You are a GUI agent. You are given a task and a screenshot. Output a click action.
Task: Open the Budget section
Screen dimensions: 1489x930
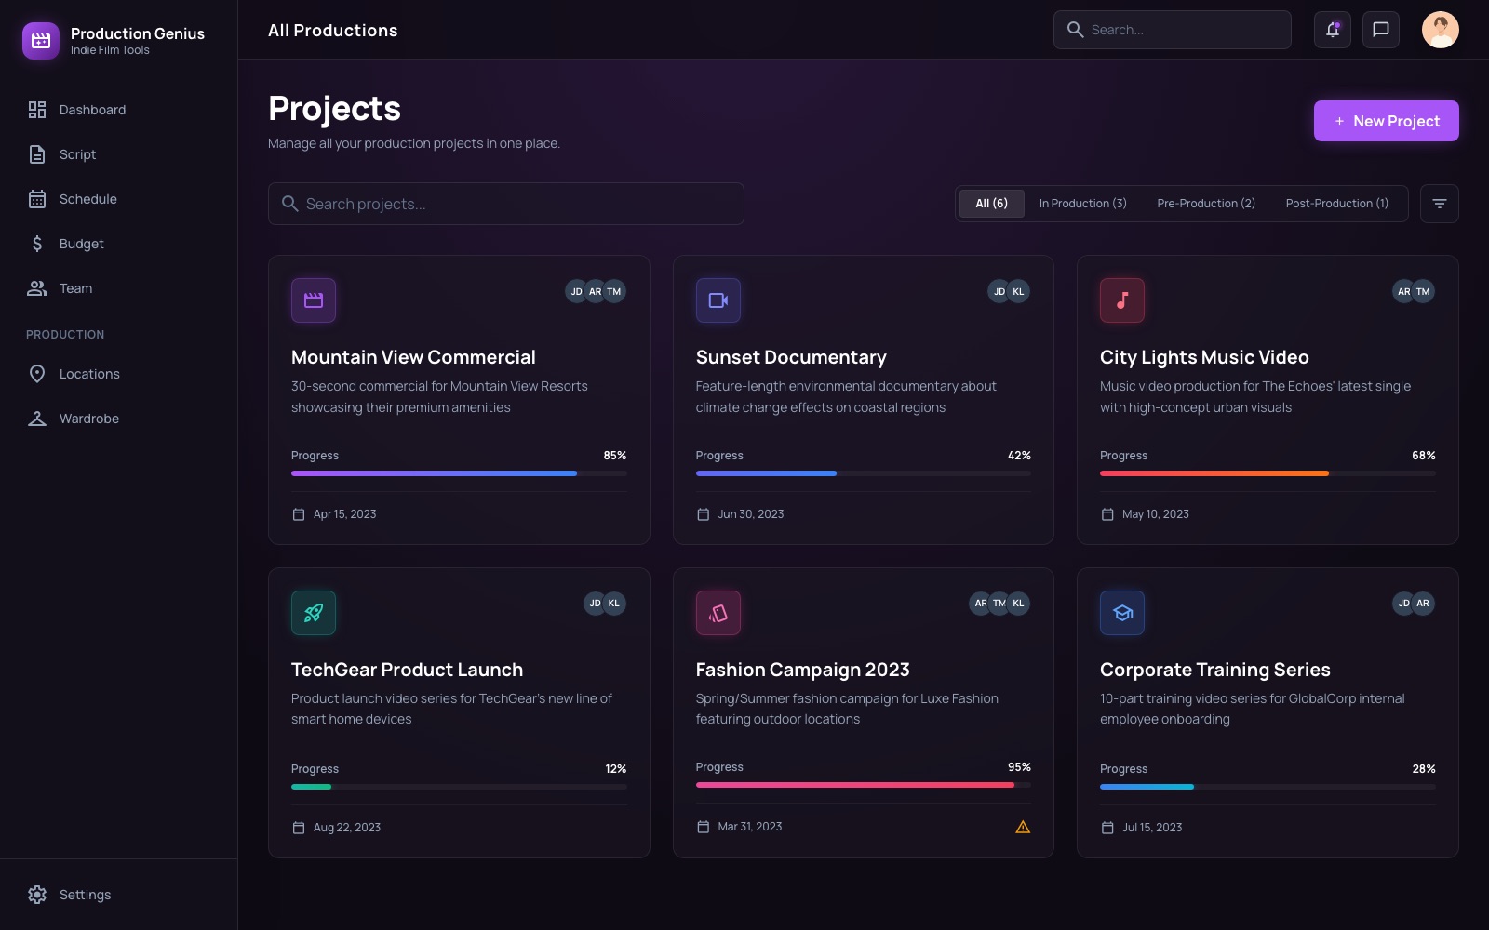[119, 244]
